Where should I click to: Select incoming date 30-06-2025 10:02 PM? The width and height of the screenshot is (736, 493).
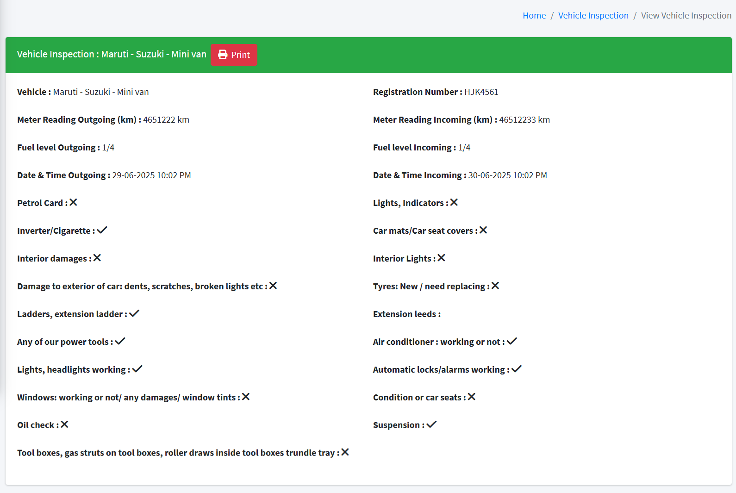(x=508, y=175)
